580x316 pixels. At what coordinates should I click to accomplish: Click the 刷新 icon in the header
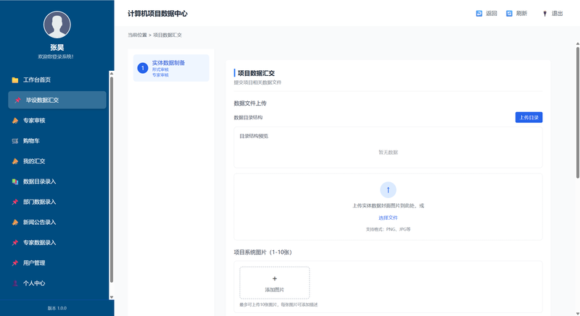(x=509, y=13)
